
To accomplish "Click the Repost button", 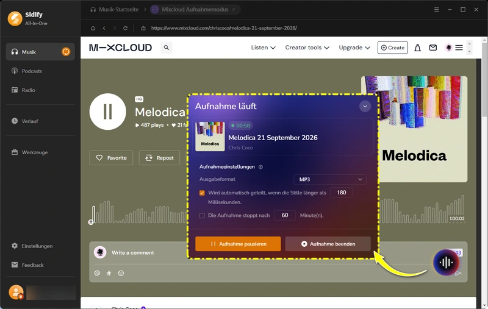I will 159,158.
